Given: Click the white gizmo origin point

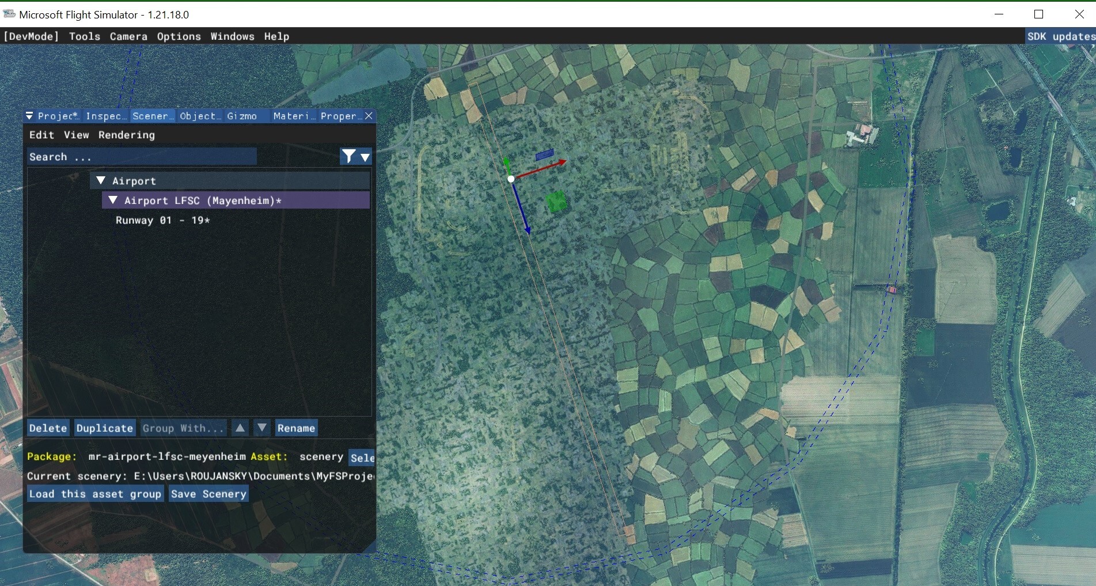Looking at the screenshot, I should pos(511,179).
